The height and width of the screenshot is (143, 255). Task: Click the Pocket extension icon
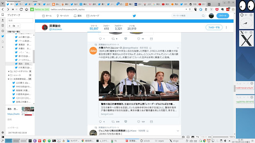tap(217, 10)
